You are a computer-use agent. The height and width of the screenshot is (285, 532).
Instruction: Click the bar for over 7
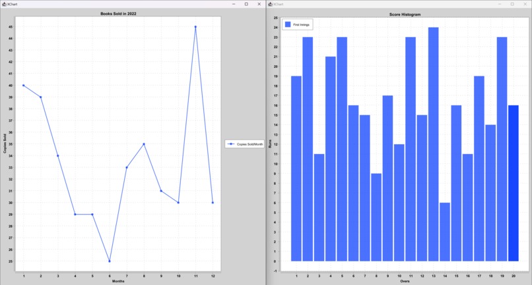(x=365, y=188)
